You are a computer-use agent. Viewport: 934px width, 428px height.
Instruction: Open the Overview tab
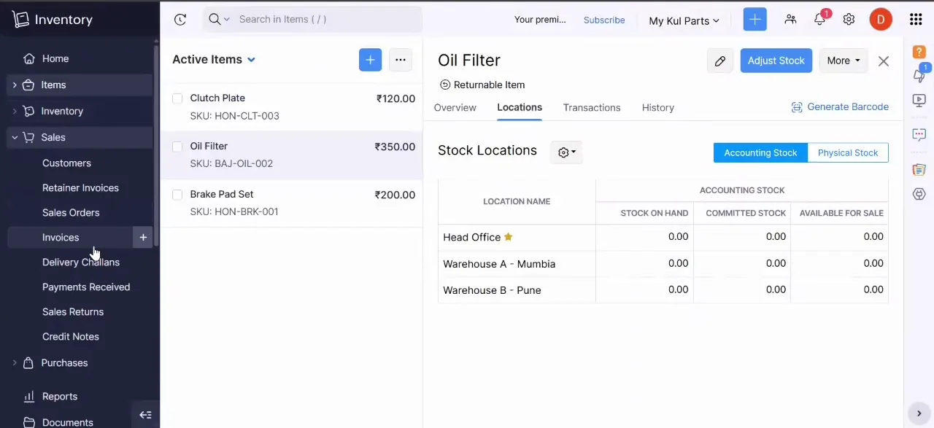click(x=455, y=107)
